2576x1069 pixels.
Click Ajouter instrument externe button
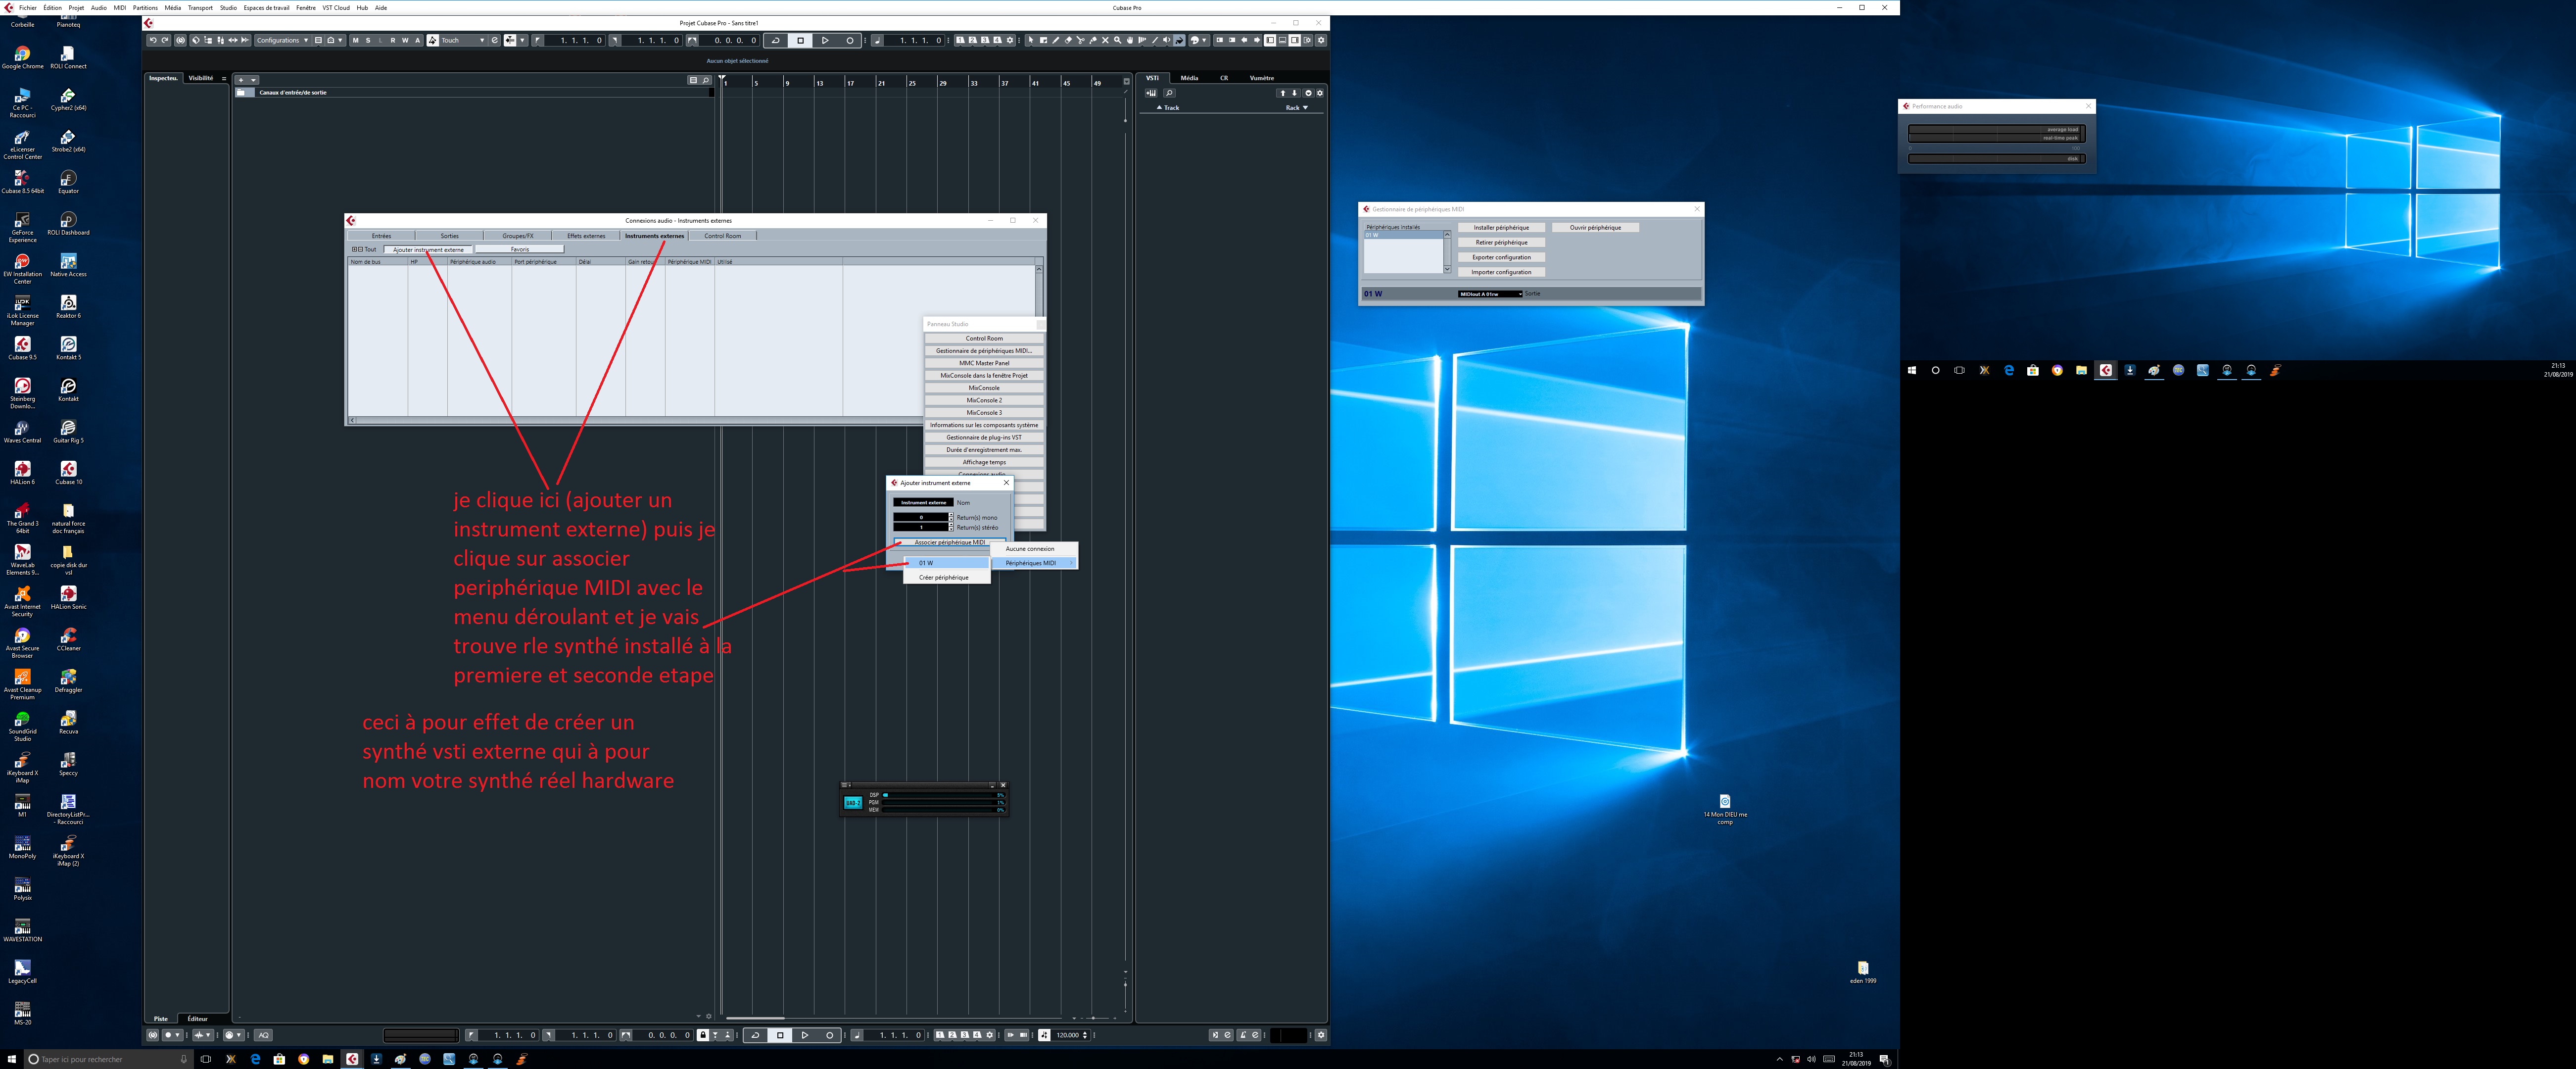pyautogui.click(x=428, y=249)
